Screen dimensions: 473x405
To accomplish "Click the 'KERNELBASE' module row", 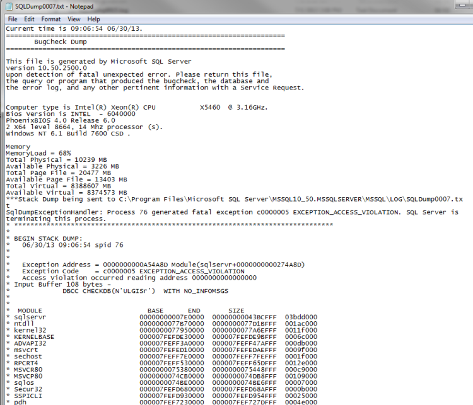I will click(161, 337).
